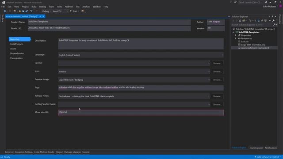Image resolution: width=283 pixels, height=159 pixels.
Task: Open the Debug configuration dropdown
Action: pyautogui.click(x=46, y=11)
